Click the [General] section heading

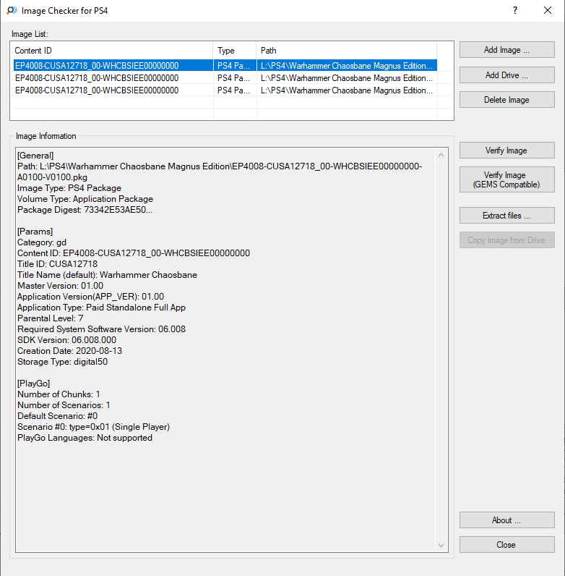click(35, 156)
